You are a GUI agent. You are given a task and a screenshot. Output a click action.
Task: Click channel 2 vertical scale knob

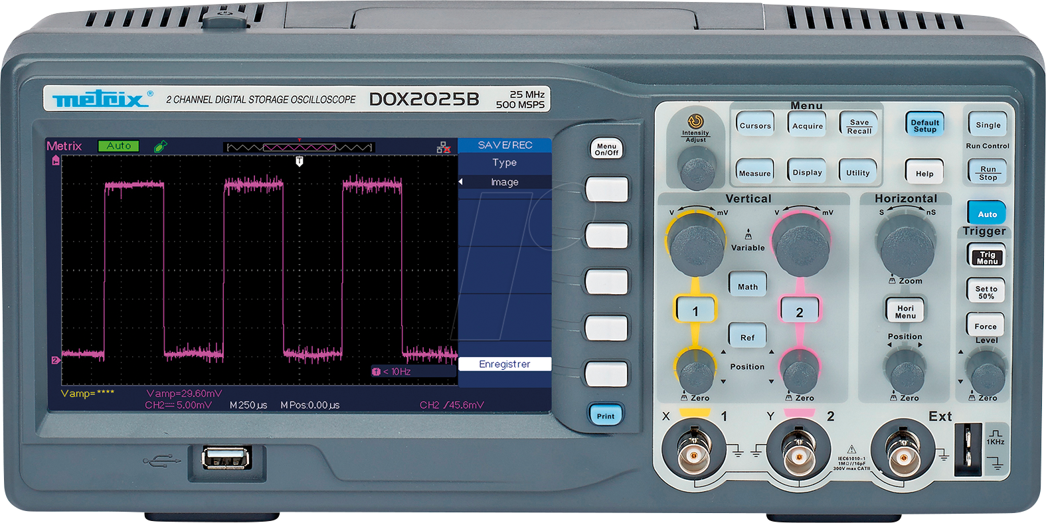[x=801, y=243]
